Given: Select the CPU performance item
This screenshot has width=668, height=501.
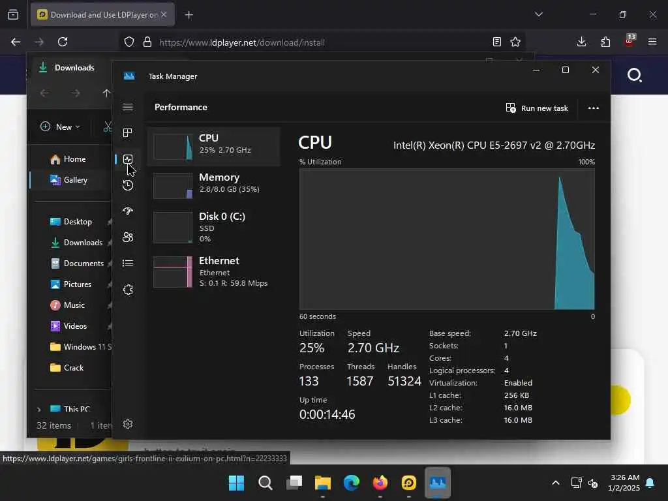Looking at the screenshot, I should 214,146.
